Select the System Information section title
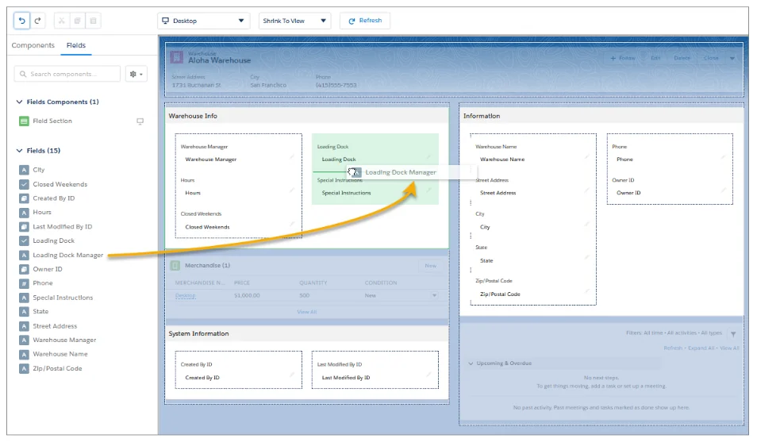Viewport: 757px width, 446px height. tap(198, 333)
